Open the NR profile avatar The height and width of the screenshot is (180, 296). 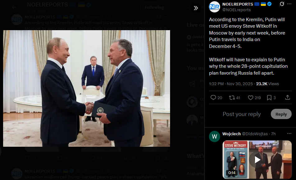215,7
